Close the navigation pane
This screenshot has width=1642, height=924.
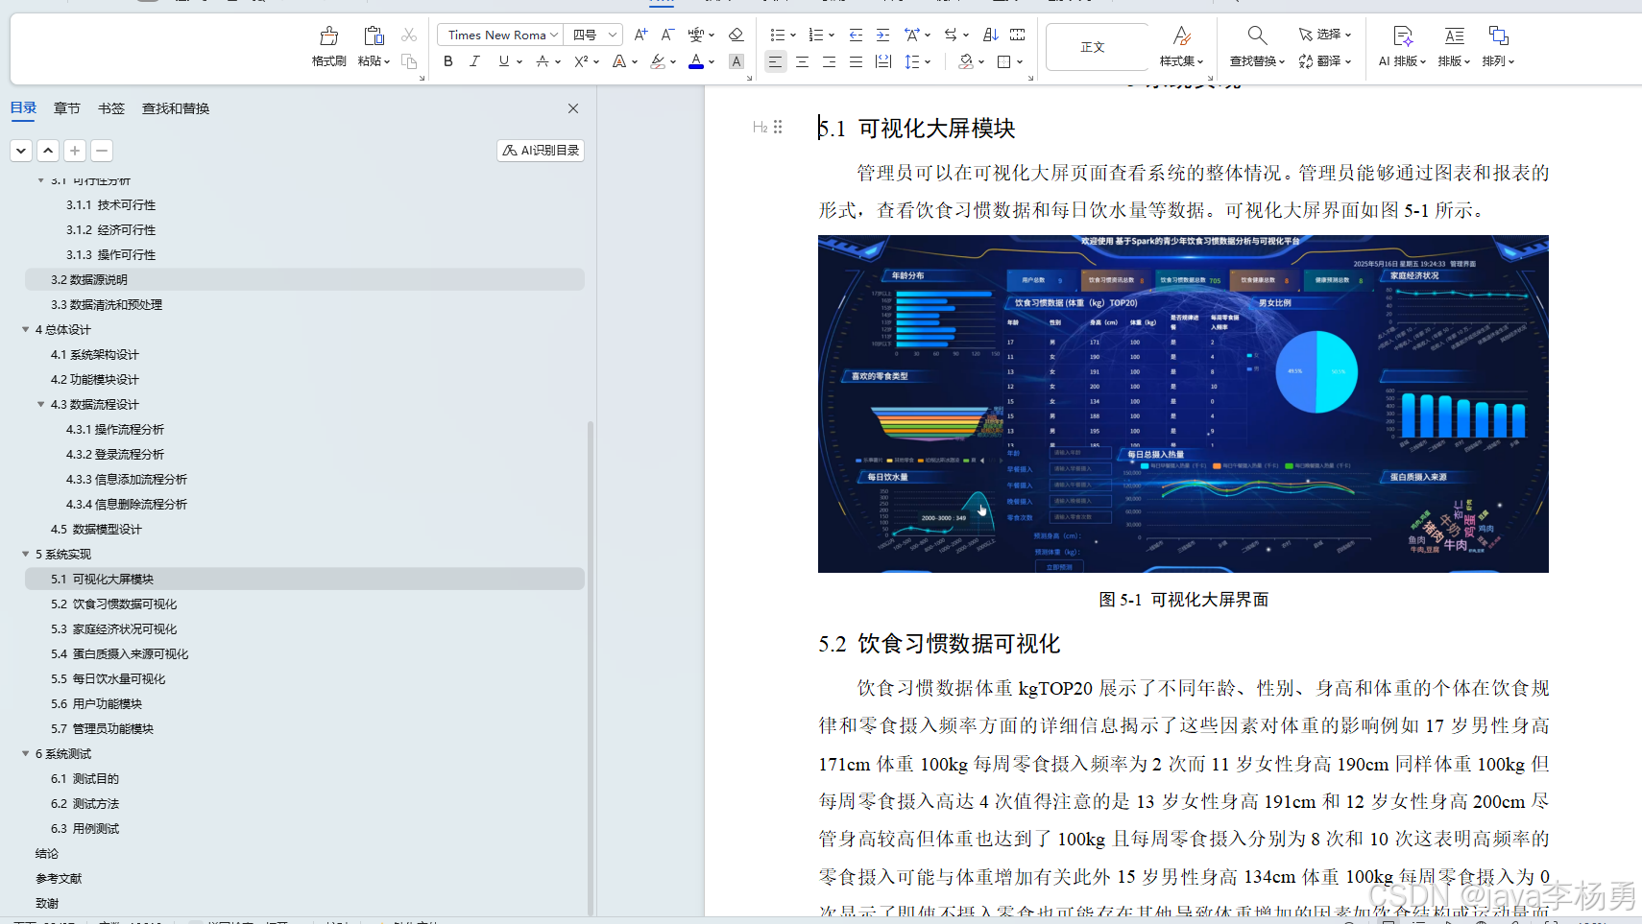click(573, 108)
